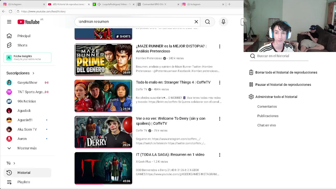336x189 pixels.
Task: Expand the Tú section chevron
Action: pyautogui.click(x=14, y=163)
